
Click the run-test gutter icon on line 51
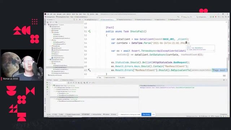point(89,31)
